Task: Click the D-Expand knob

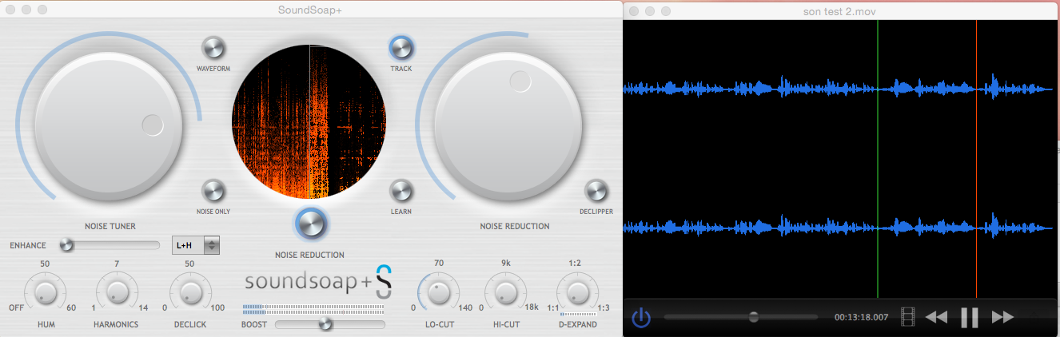Action: [x=573, y=293]
